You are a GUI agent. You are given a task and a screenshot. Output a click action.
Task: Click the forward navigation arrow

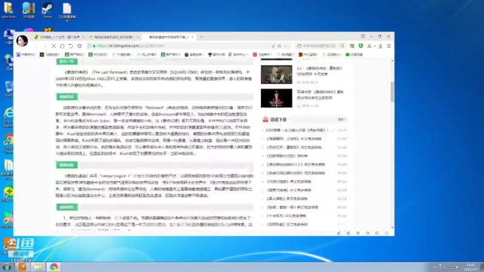click(45, 46)
